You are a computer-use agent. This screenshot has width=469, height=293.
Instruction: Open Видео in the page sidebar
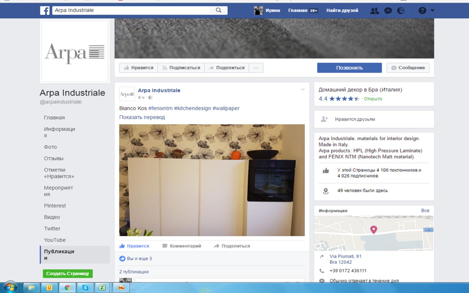tap(52, 217)
